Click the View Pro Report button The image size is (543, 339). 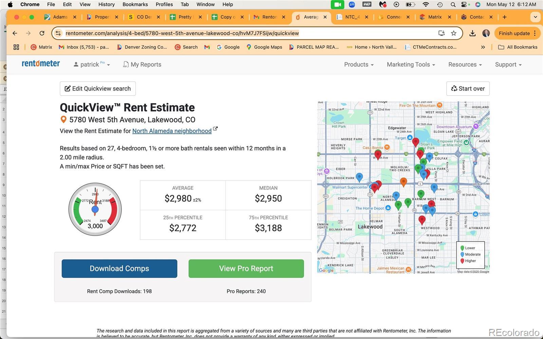pyautogui.click(x=246, y=268)
